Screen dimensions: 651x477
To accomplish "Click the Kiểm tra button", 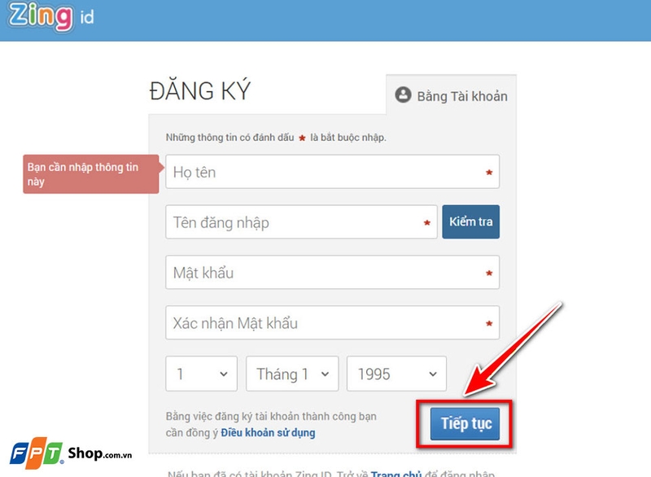I will pyautogui.click(x=471, y=221).
